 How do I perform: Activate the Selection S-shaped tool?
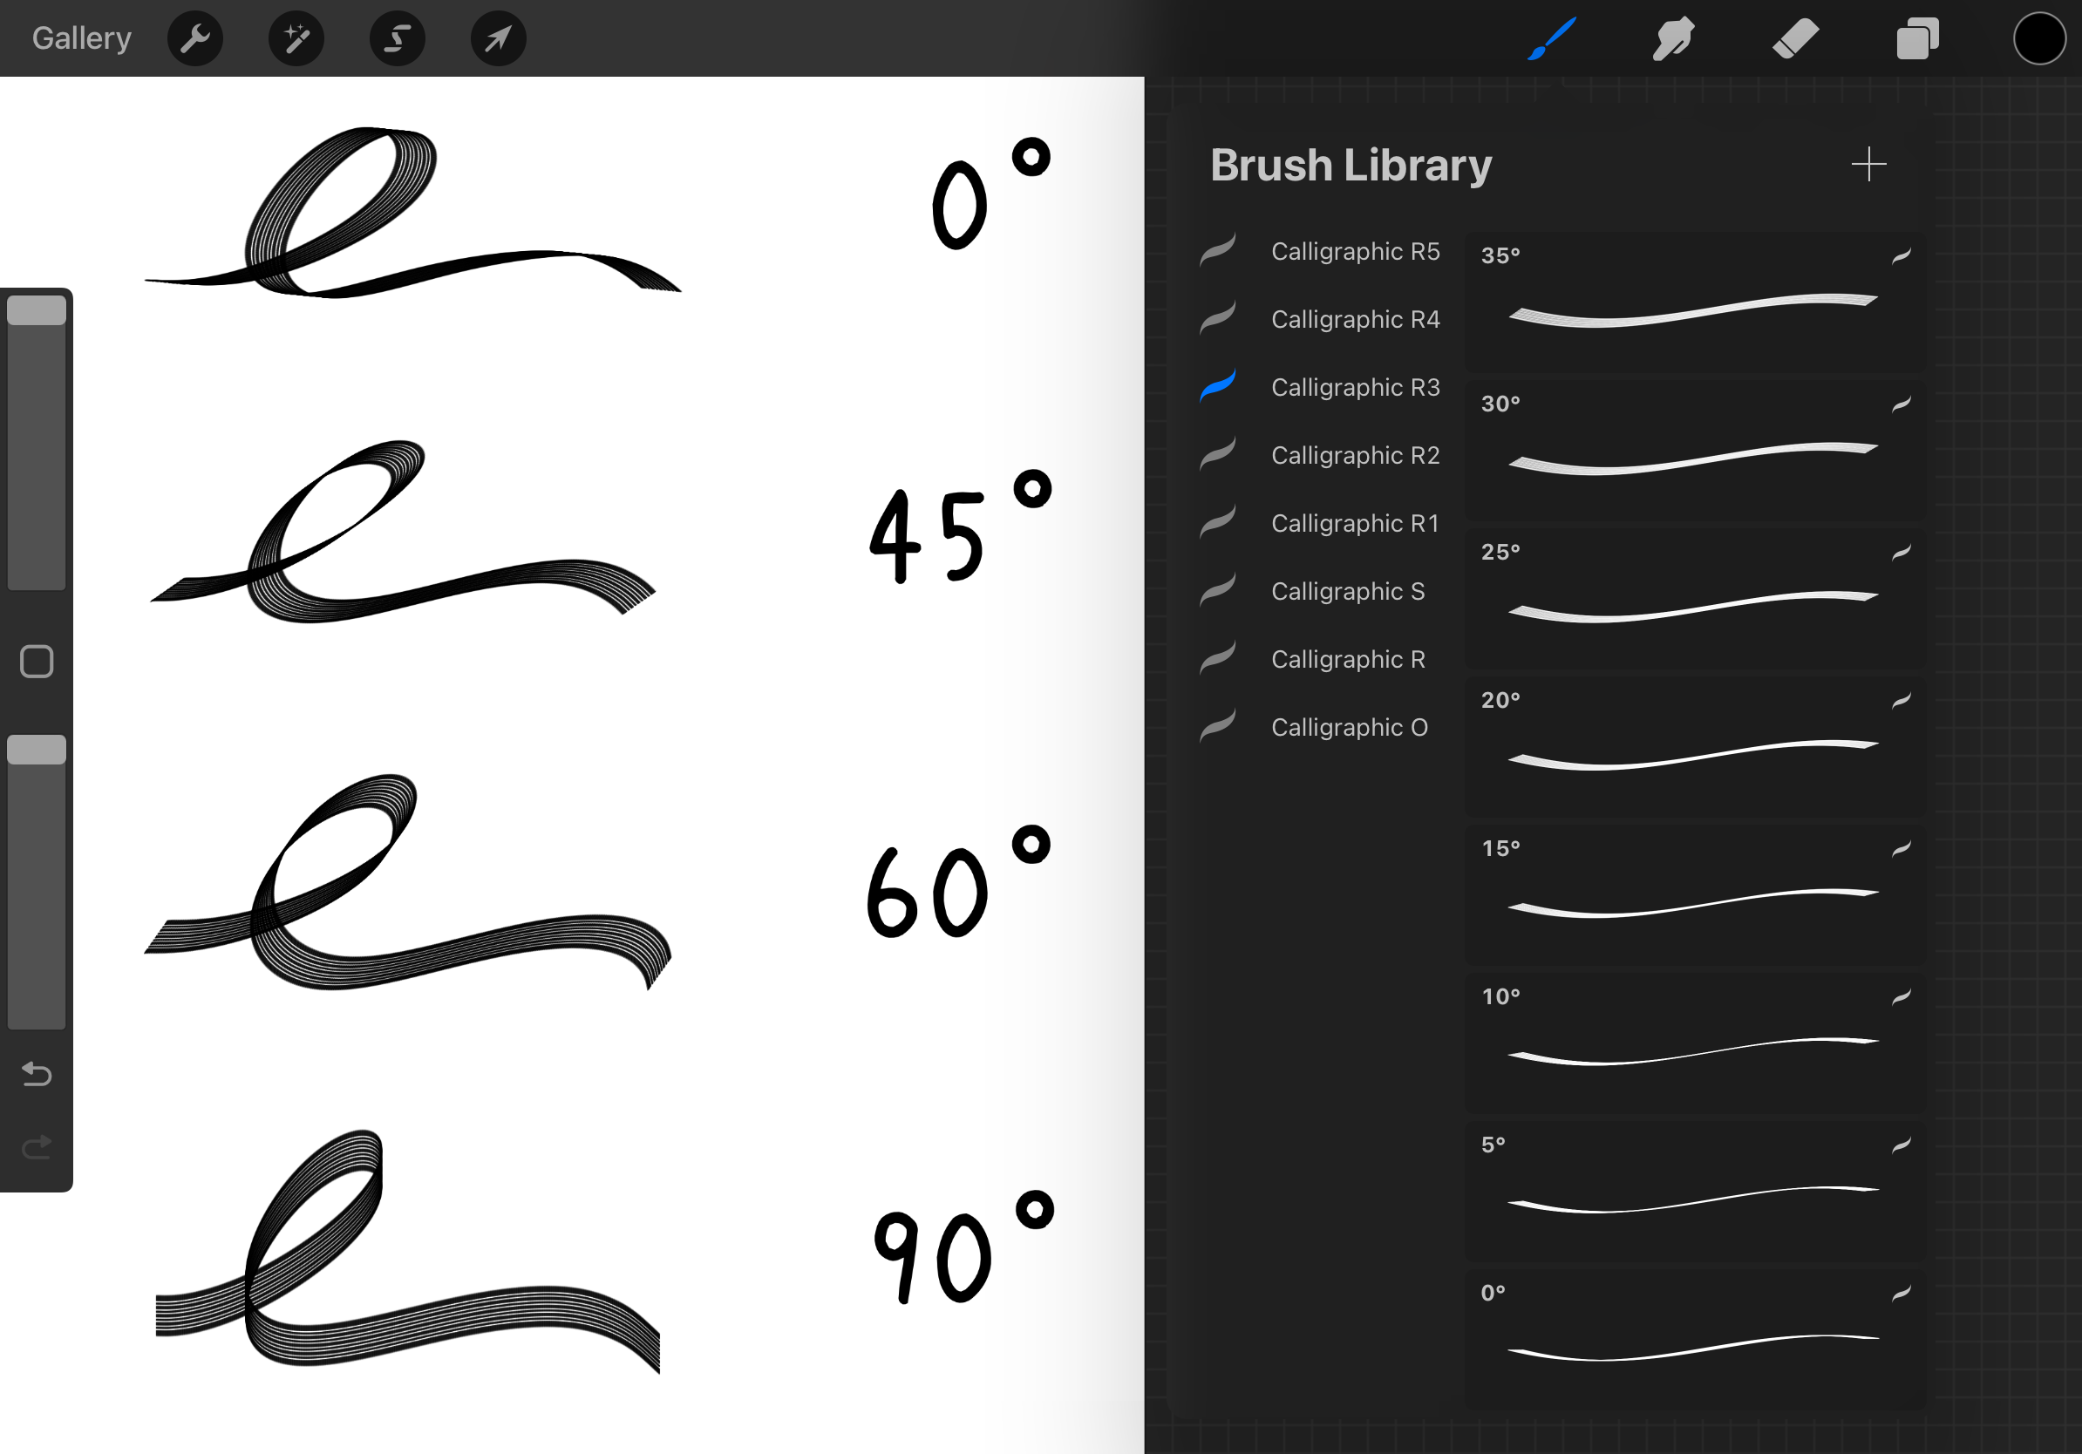(x=398, y=39)
